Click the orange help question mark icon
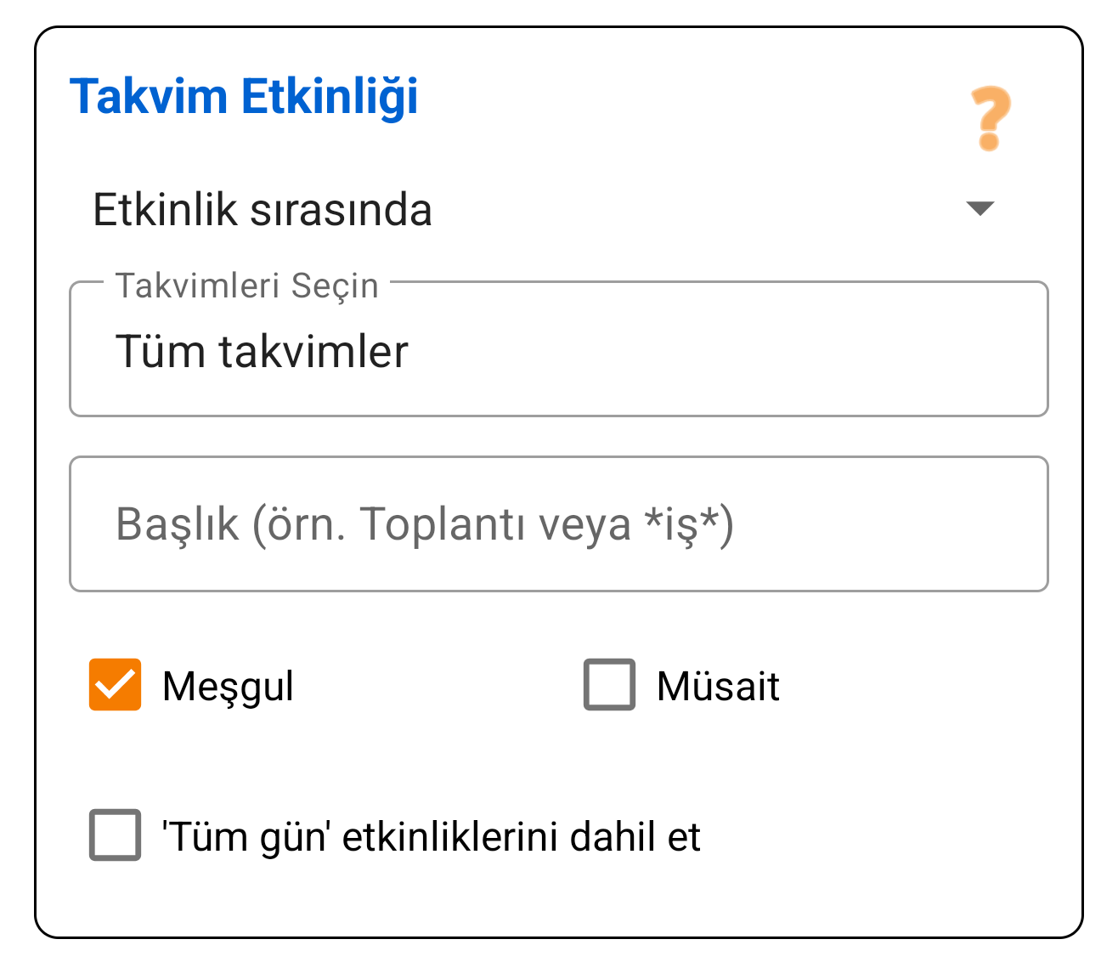1118x962 pixels. [x=988, y=119]
